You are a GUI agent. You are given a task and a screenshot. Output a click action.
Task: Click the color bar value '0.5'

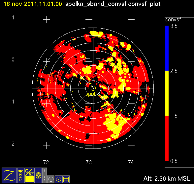pos(174,161)
